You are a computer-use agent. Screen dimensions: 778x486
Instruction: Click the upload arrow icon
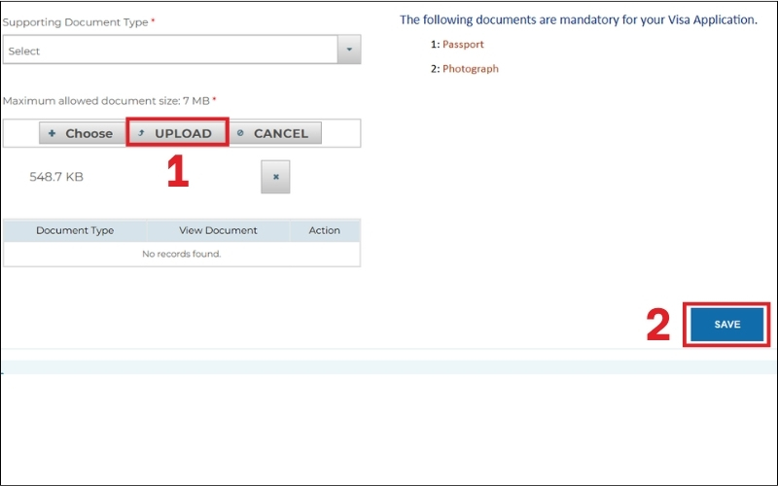[142, 133]
